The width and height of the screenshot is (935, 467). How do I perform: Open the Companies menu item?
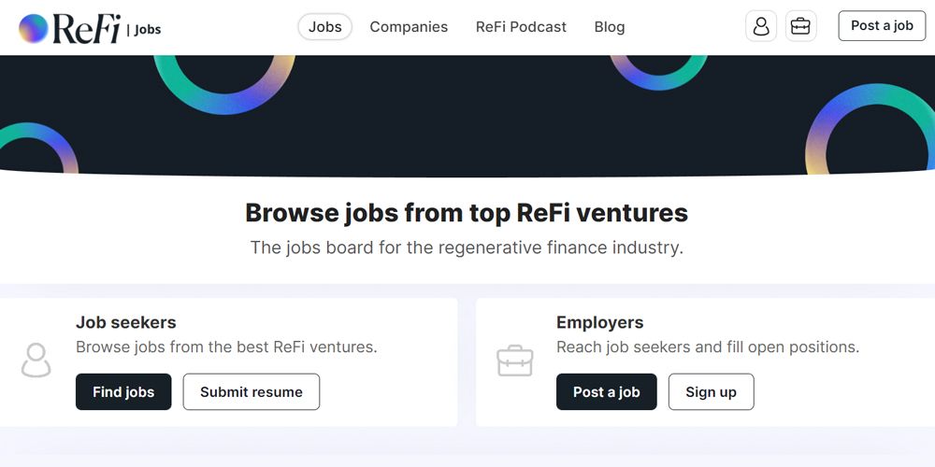point(409,27)
